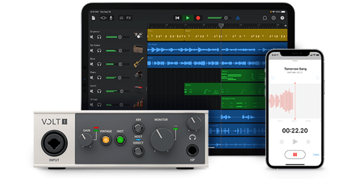
Task: Tap Done in the voice memo app
Action: coord(316,155)
